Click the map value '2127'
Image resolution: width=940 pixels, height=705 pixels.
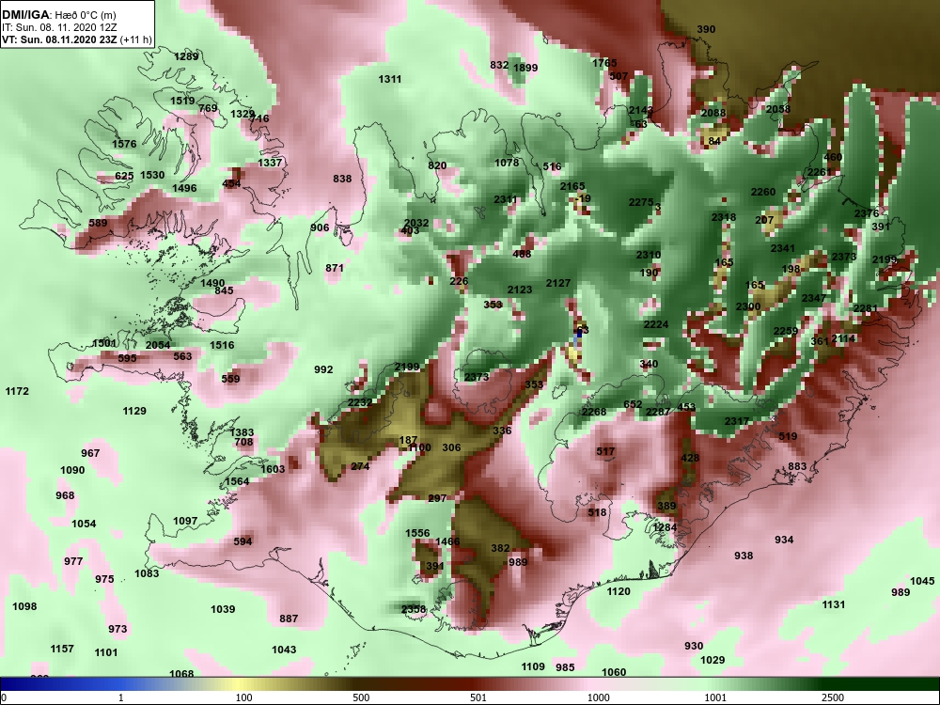coord(558,283)
